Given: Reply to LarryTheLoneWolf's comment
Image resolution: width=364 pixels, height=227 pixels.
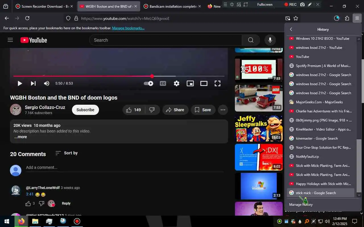Looking at the screenshot, I should tap(66, 203).
